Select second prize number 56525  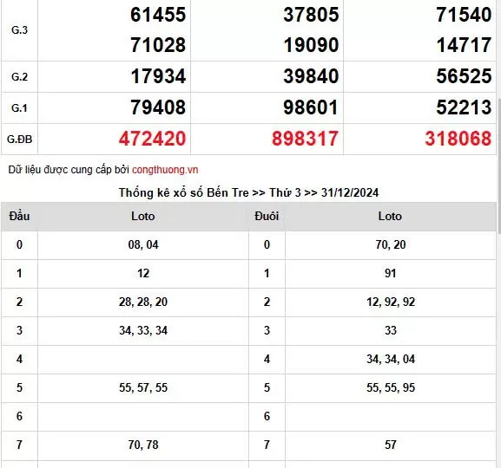click(464, 76)
